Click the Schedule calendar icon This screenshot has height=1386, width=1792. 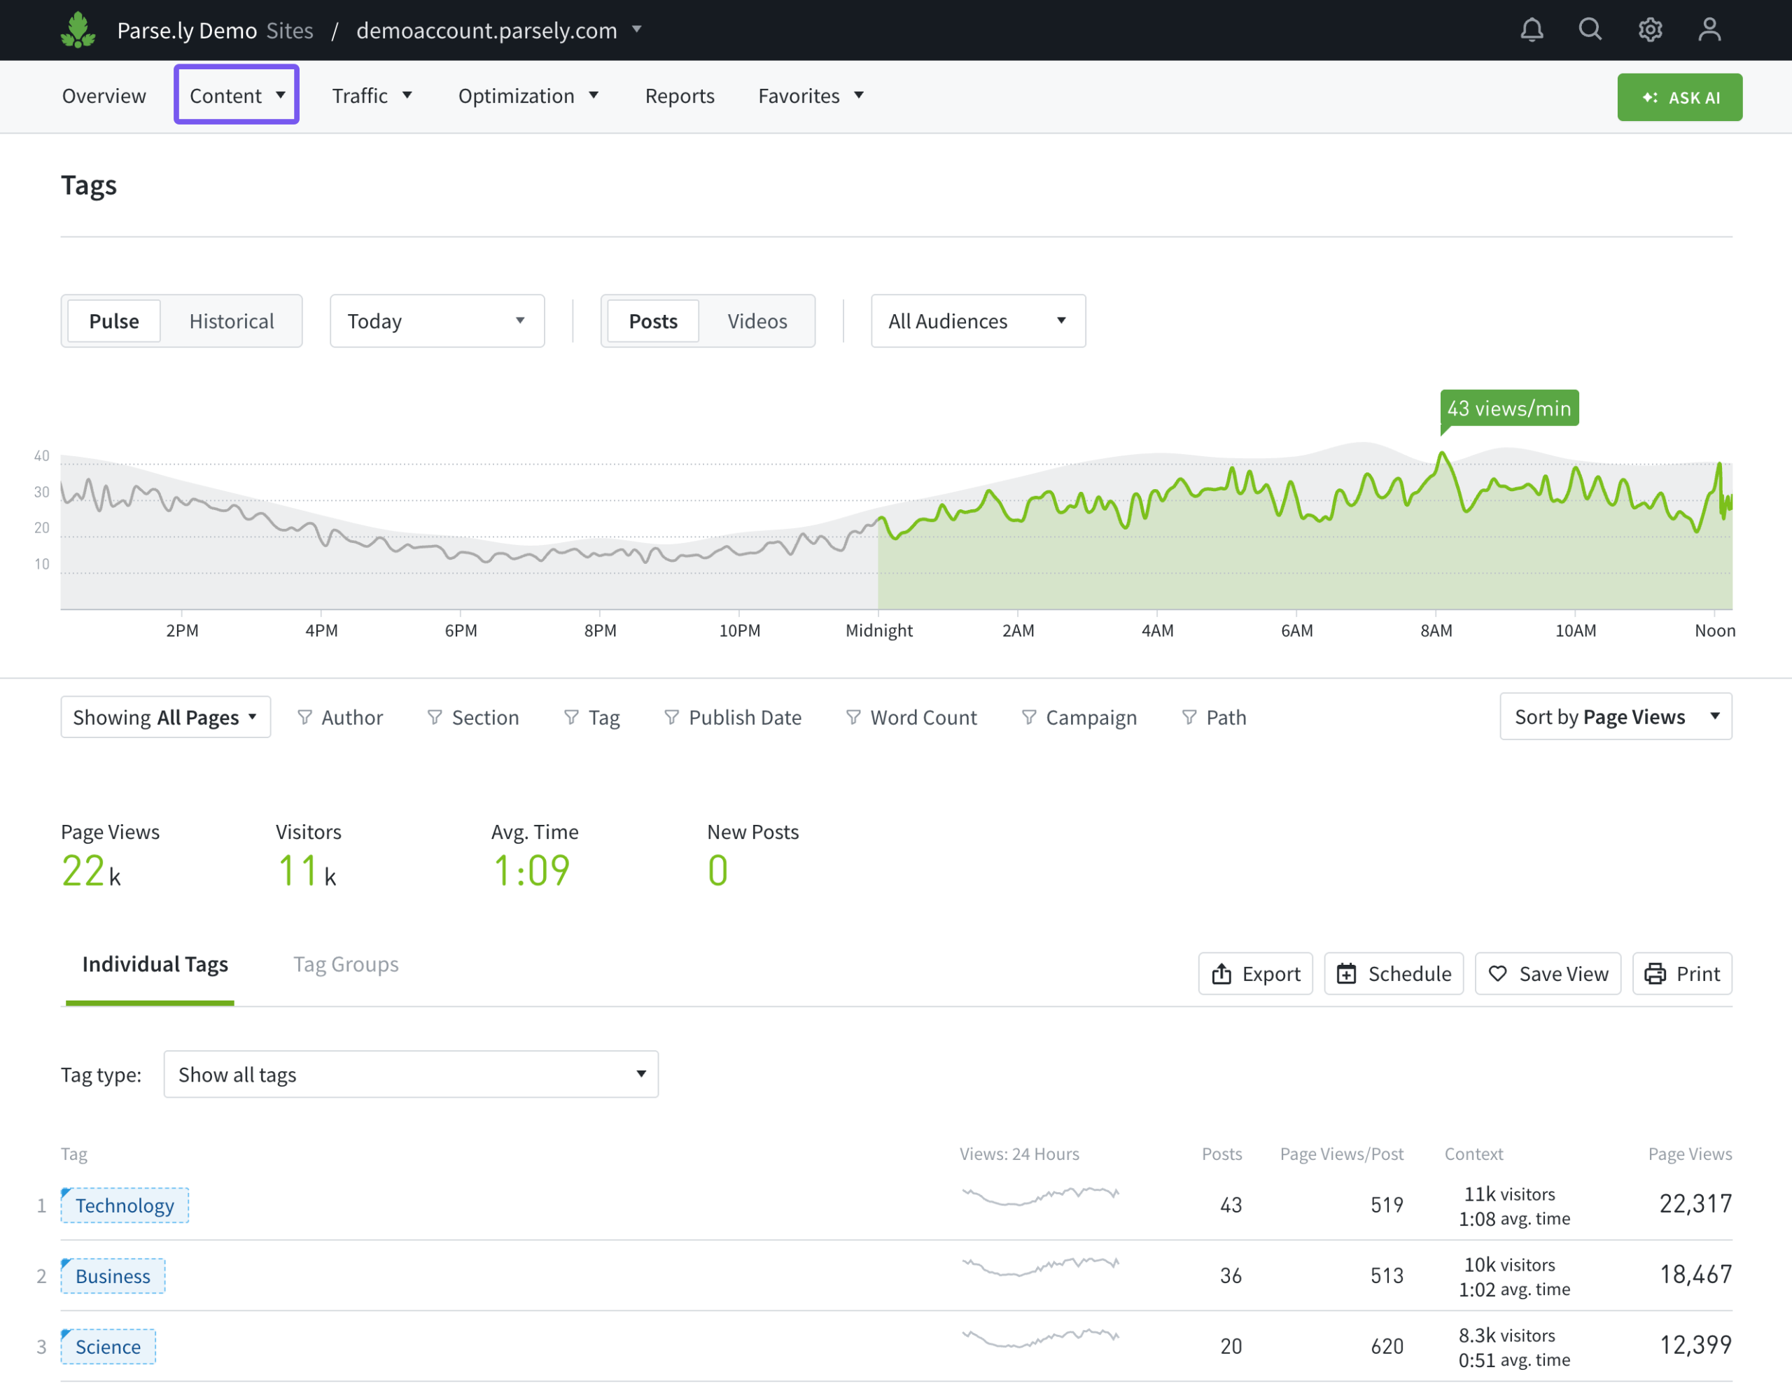pyautogui.click(x=1347, y=973)
